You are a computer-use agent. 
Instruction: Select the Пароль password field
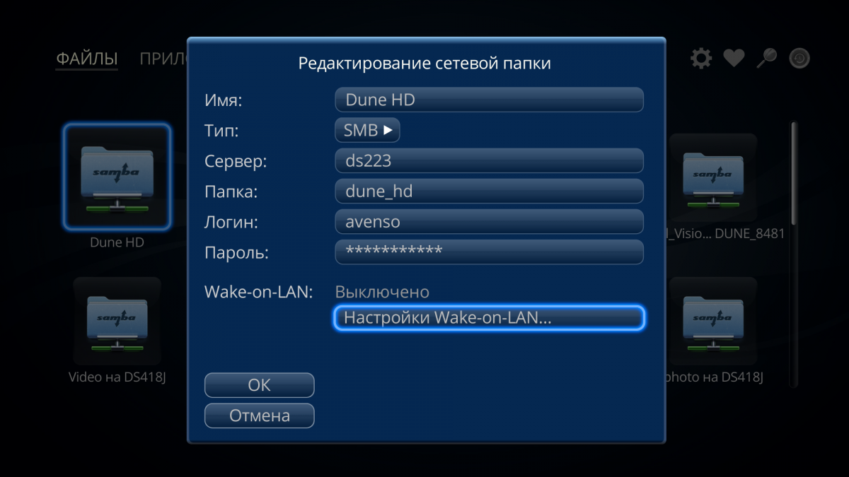489,252
